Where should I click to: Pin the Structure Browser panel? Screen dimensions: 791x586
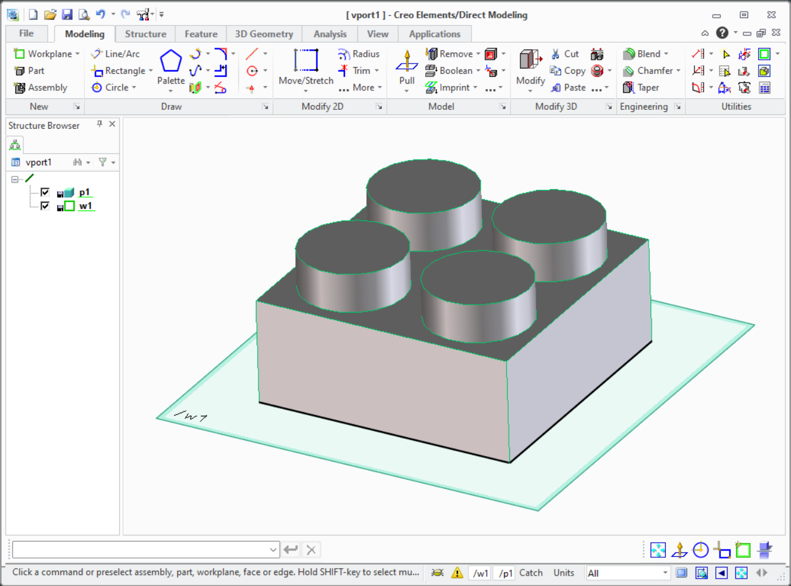[x=100, y=124]
